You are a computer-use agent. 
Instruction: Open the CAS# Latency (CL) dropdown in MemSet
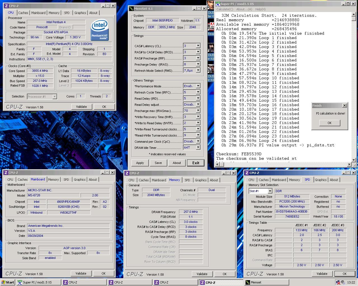[x=198, y=46]
